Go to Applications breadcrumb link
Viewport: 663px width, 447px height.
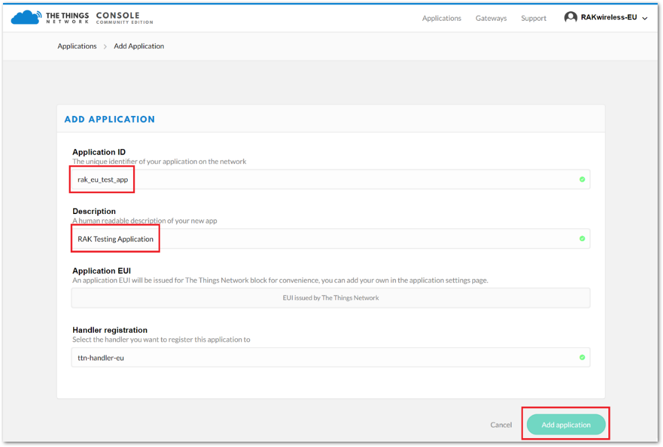[x=77, y=46]
